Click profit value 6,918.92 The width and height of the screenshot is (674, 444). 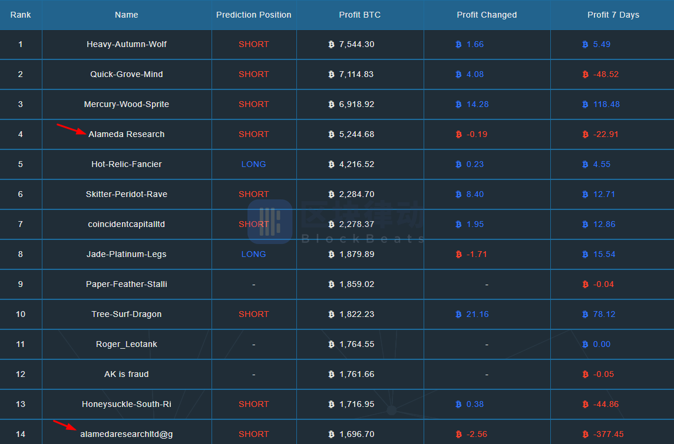(x=356, y=104)
